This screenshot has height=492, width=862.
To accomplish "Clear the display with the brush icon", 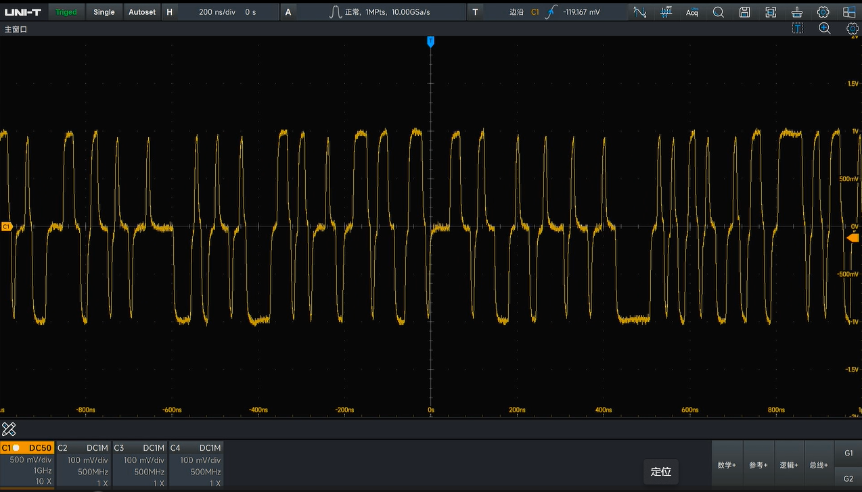I will [797, 12].
